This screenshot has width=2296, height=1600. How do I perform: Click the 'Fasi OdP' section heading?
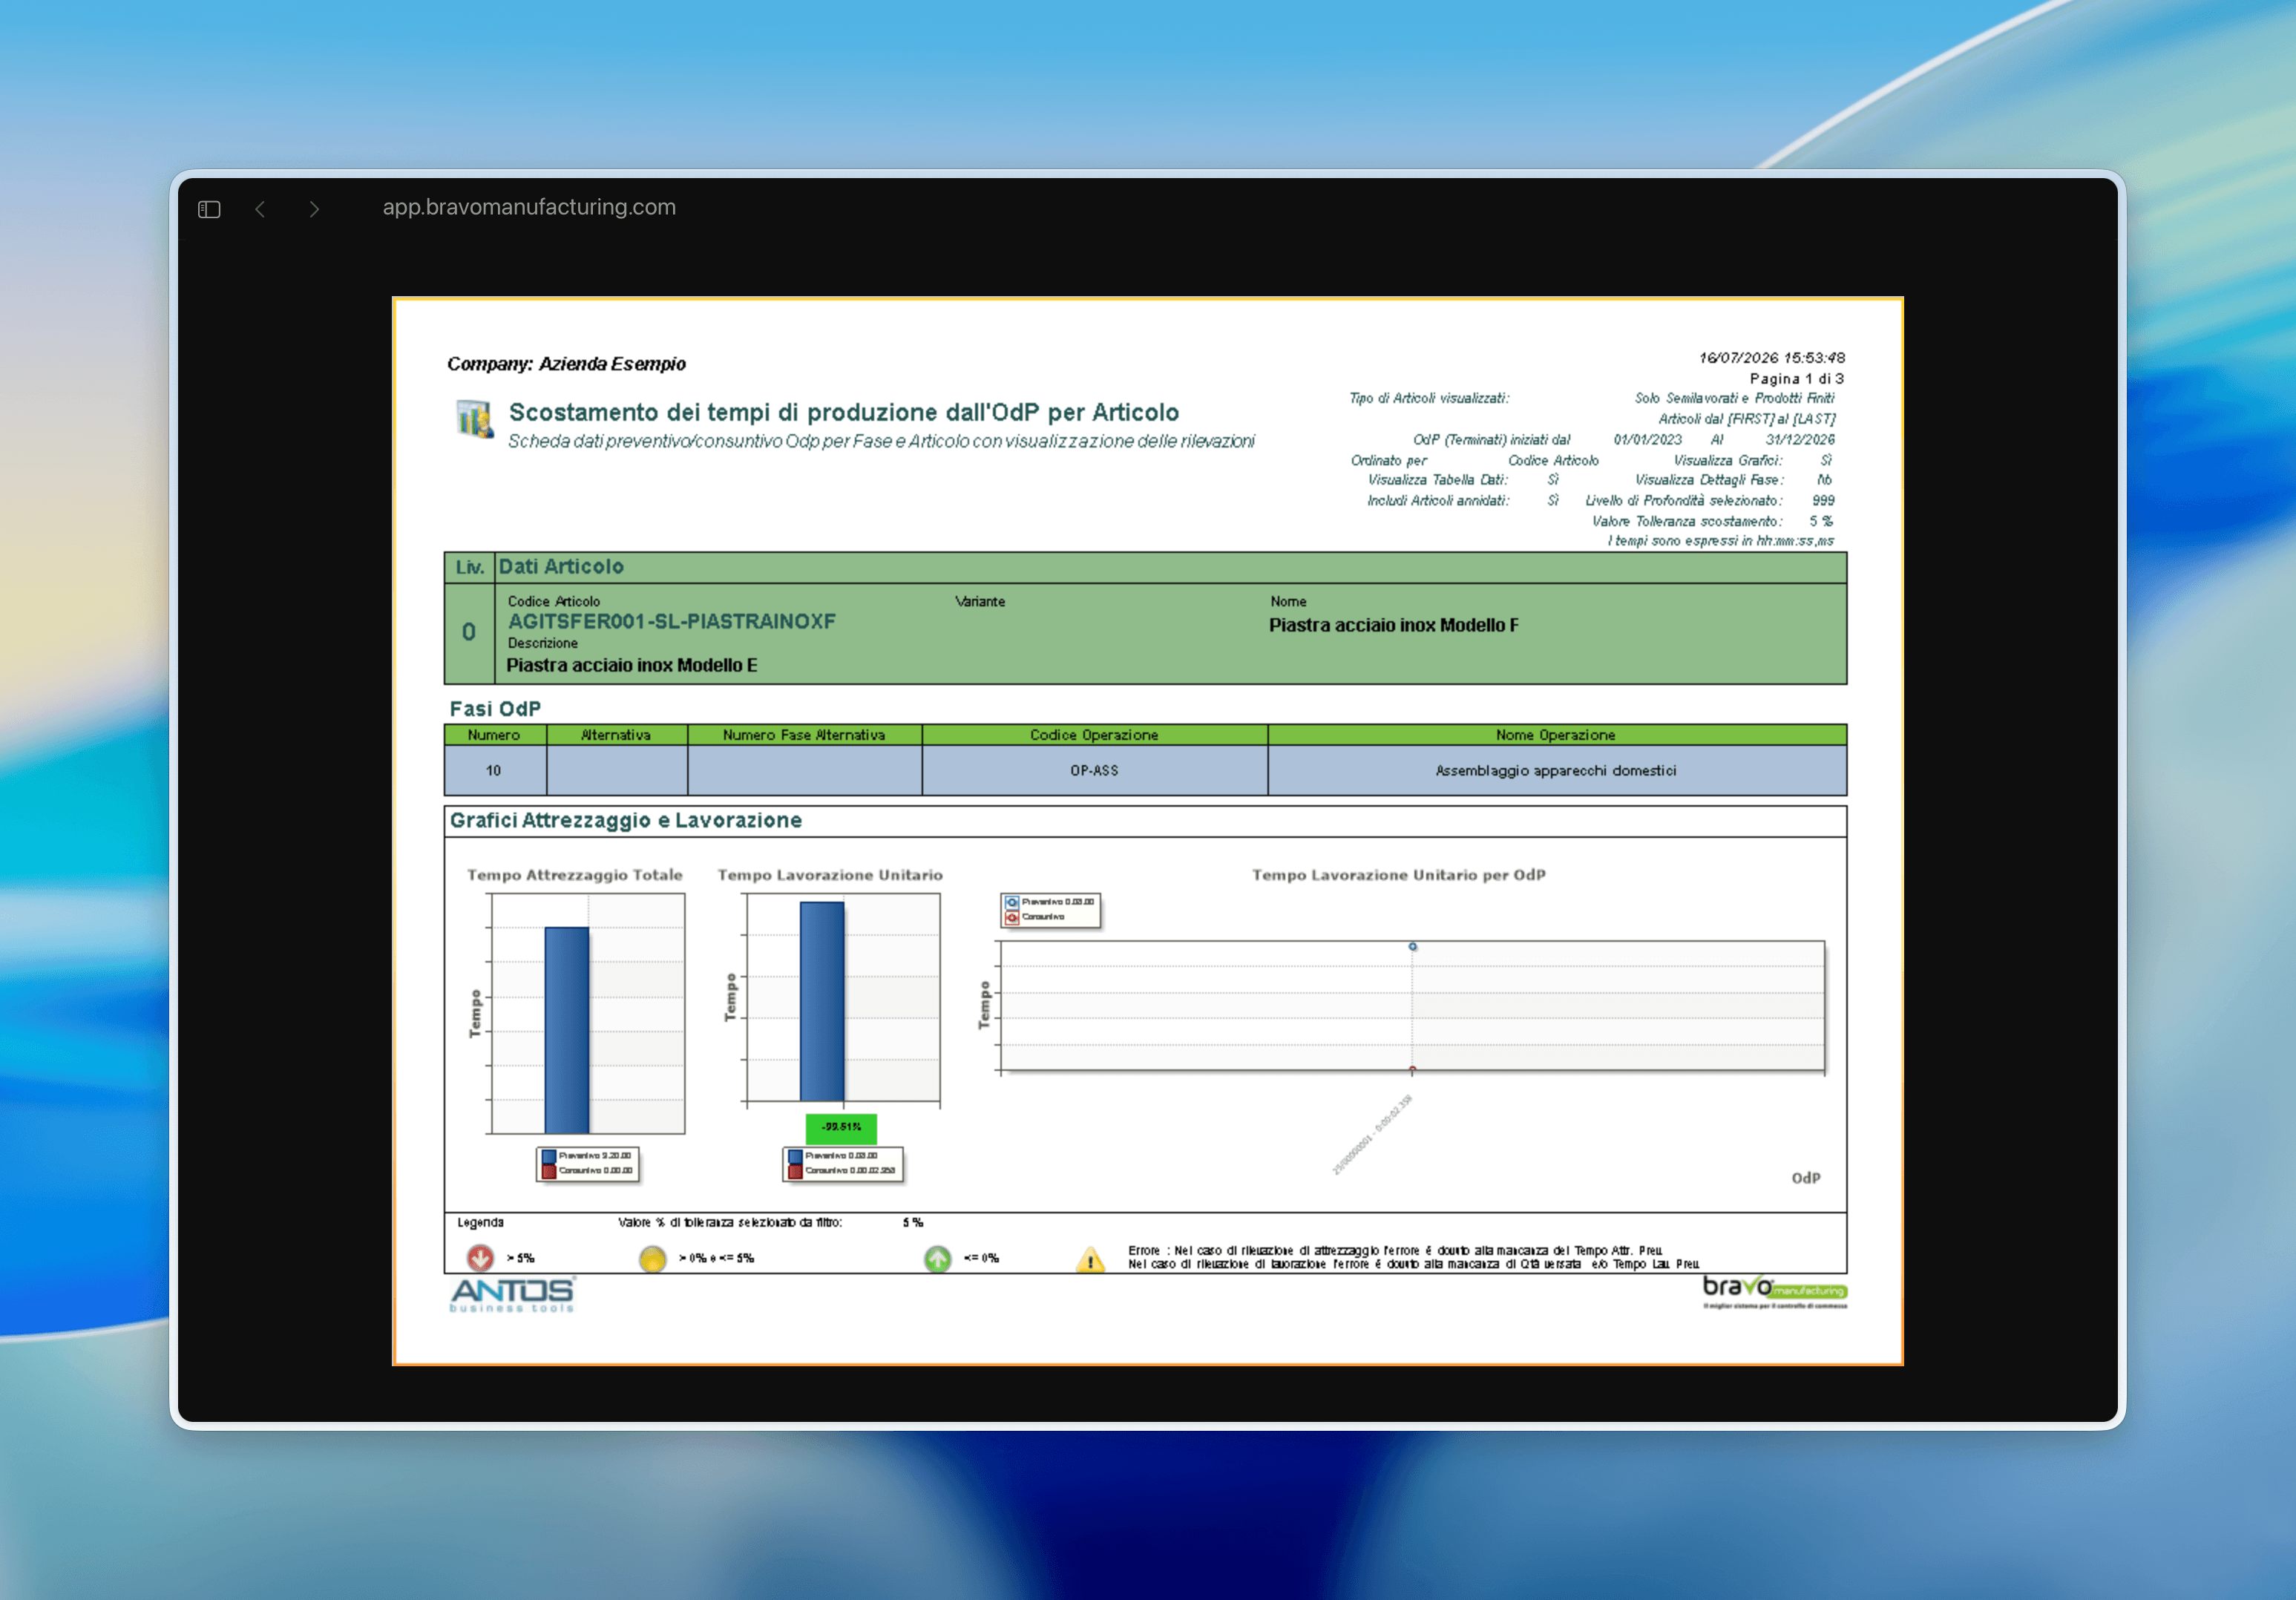(495, 709)
